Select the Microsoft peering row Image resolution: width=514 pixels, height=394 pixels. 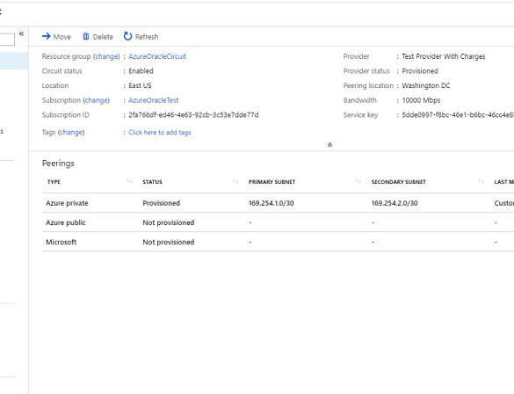pyautogui.click(x=278, y=242)
